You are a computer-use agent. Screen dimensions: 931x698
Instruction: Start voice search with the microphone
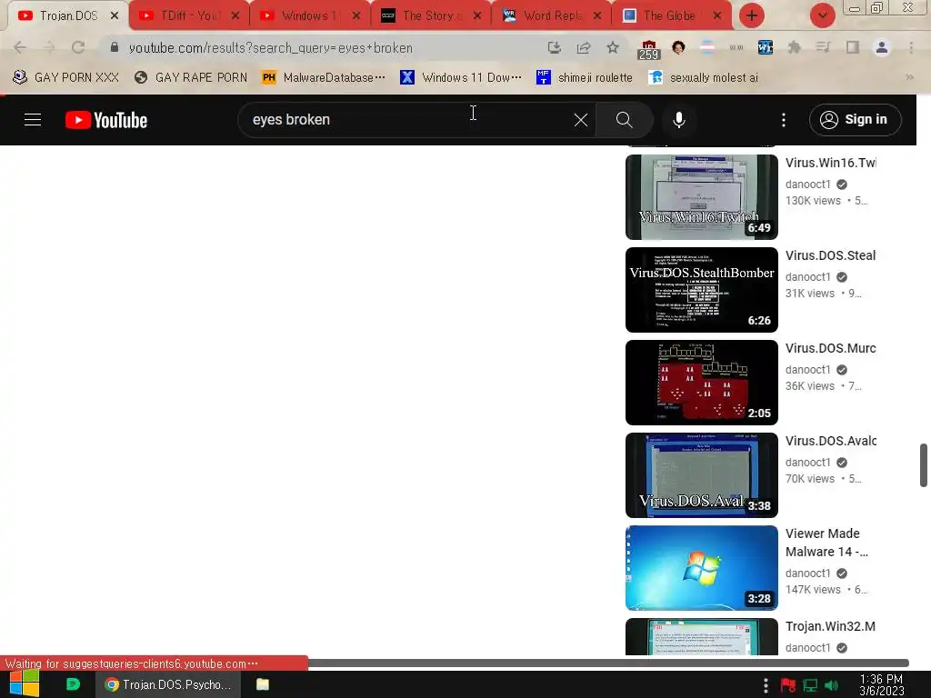(678, 120)
